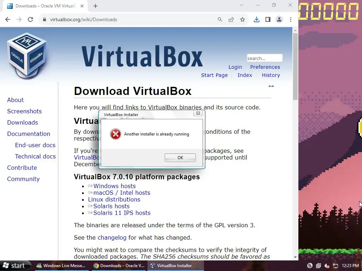Reload the Downloads page
The height and width of the screenshot is (271, 362).
tap(30, 20)
